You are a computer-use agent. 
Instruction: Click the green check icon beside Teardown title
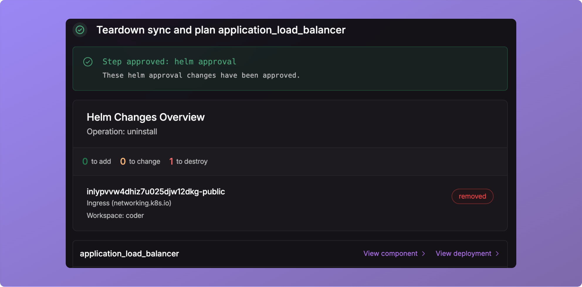point(80,30)
